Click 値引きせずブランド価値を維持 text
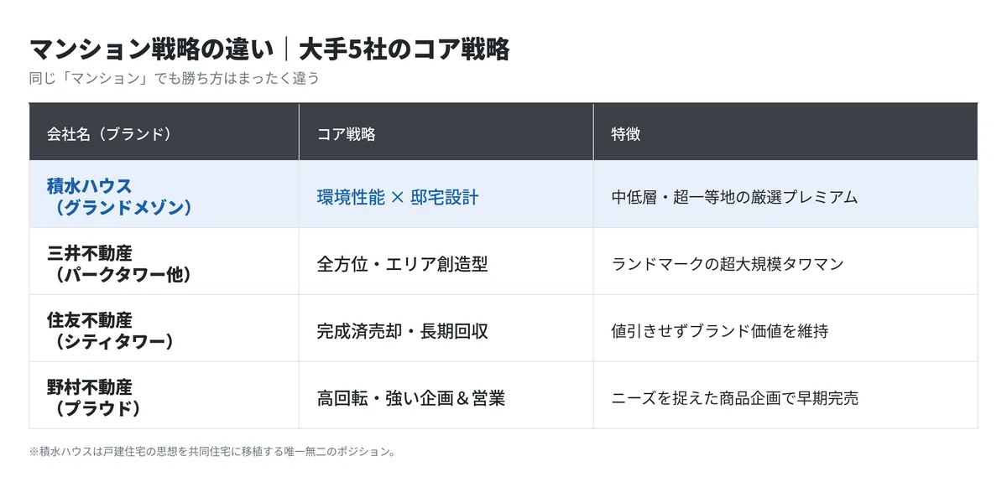This screenshot has height=482, width=1007. (719, 331)
